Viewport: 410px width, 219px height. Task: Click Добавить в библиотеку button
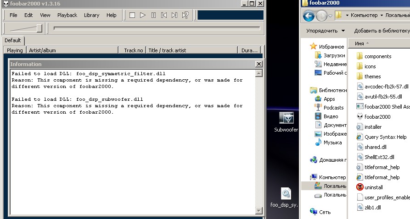point(382,31)
